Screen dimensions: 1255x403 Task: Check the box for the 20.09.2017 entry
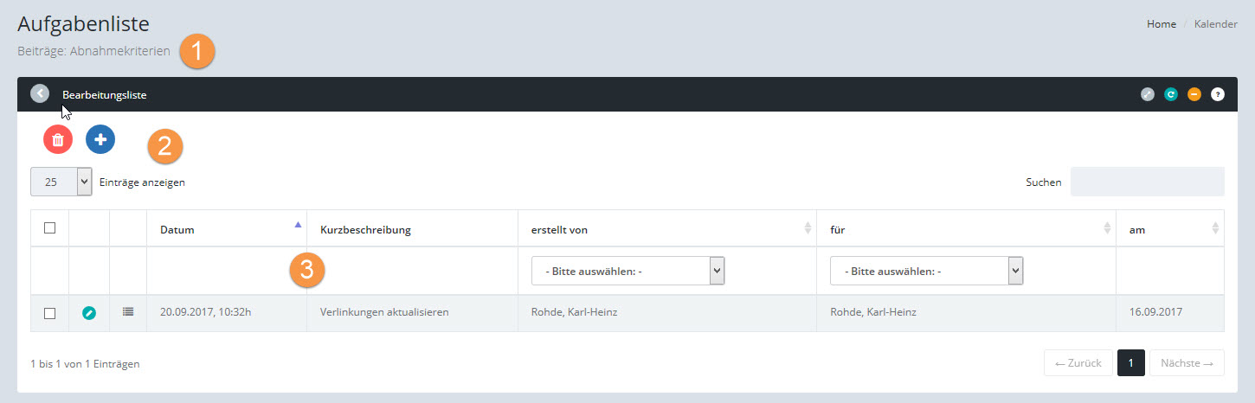tap(49, 313)
